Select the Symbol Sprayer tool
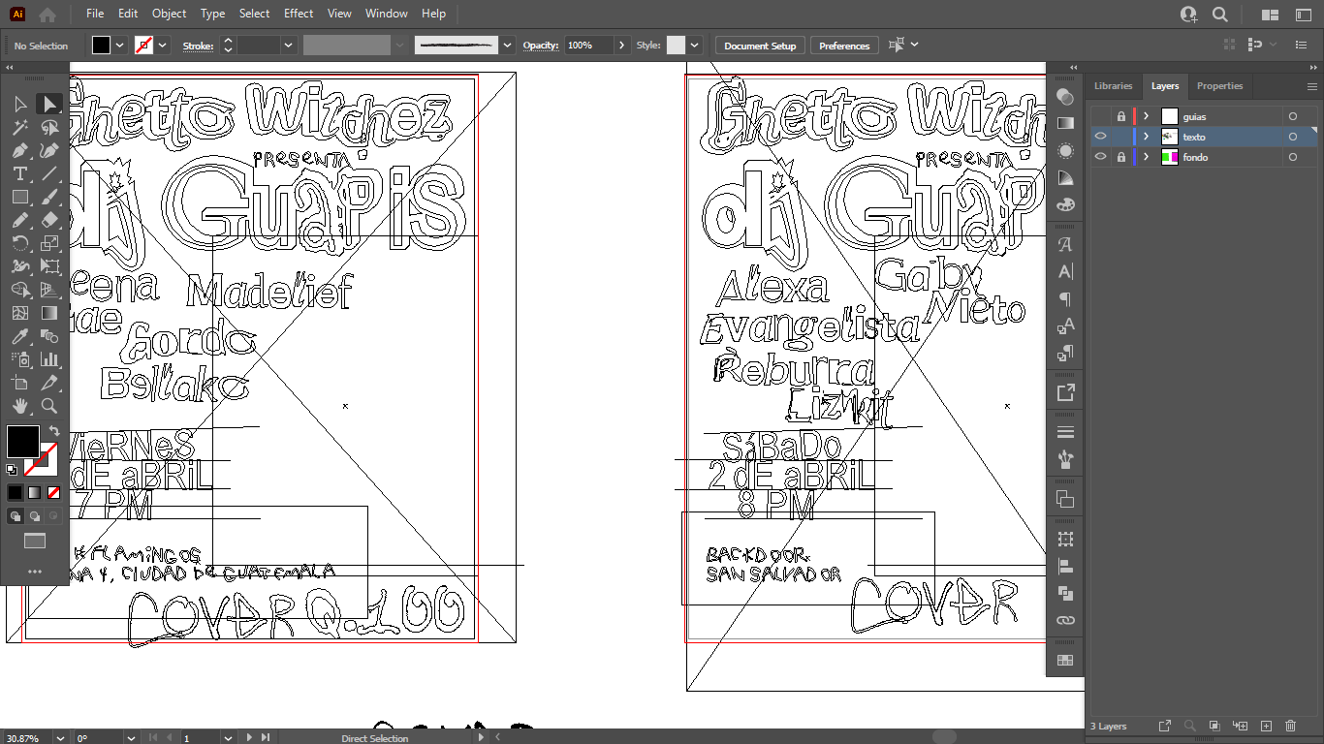Viewport: 1324px width, 744px height. click(19, 359)
